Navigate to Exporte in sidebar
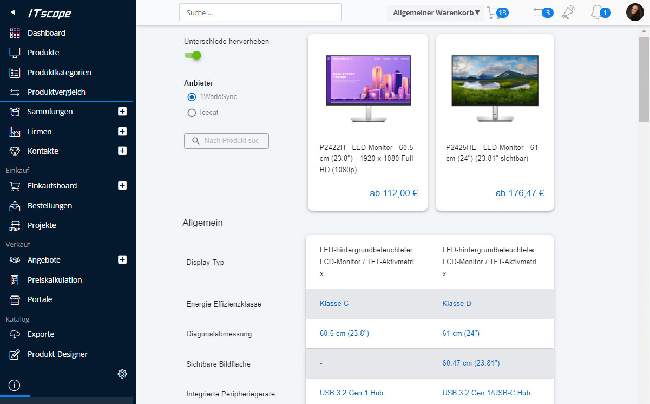This screenshot has height=404, width=650. point(41,334)
